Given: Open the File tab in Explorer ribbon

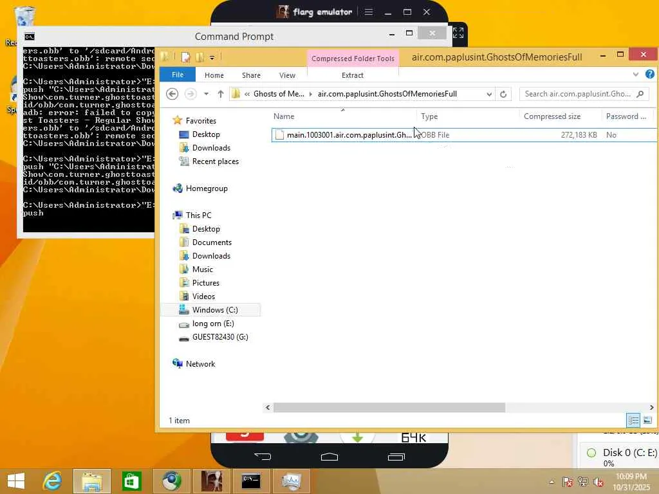Looking at the screenshot, I should click(x=178, y=75).
